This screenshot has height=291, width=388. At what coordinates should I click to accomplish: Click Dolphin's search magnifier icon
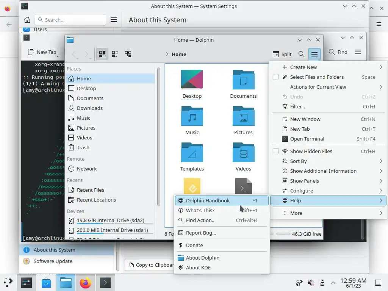click(x=301, y=54)
